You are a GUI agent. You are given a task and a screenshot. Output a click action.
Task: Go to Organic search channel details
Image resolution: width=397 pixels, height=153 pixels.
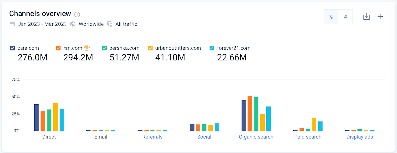coord(256,137)
